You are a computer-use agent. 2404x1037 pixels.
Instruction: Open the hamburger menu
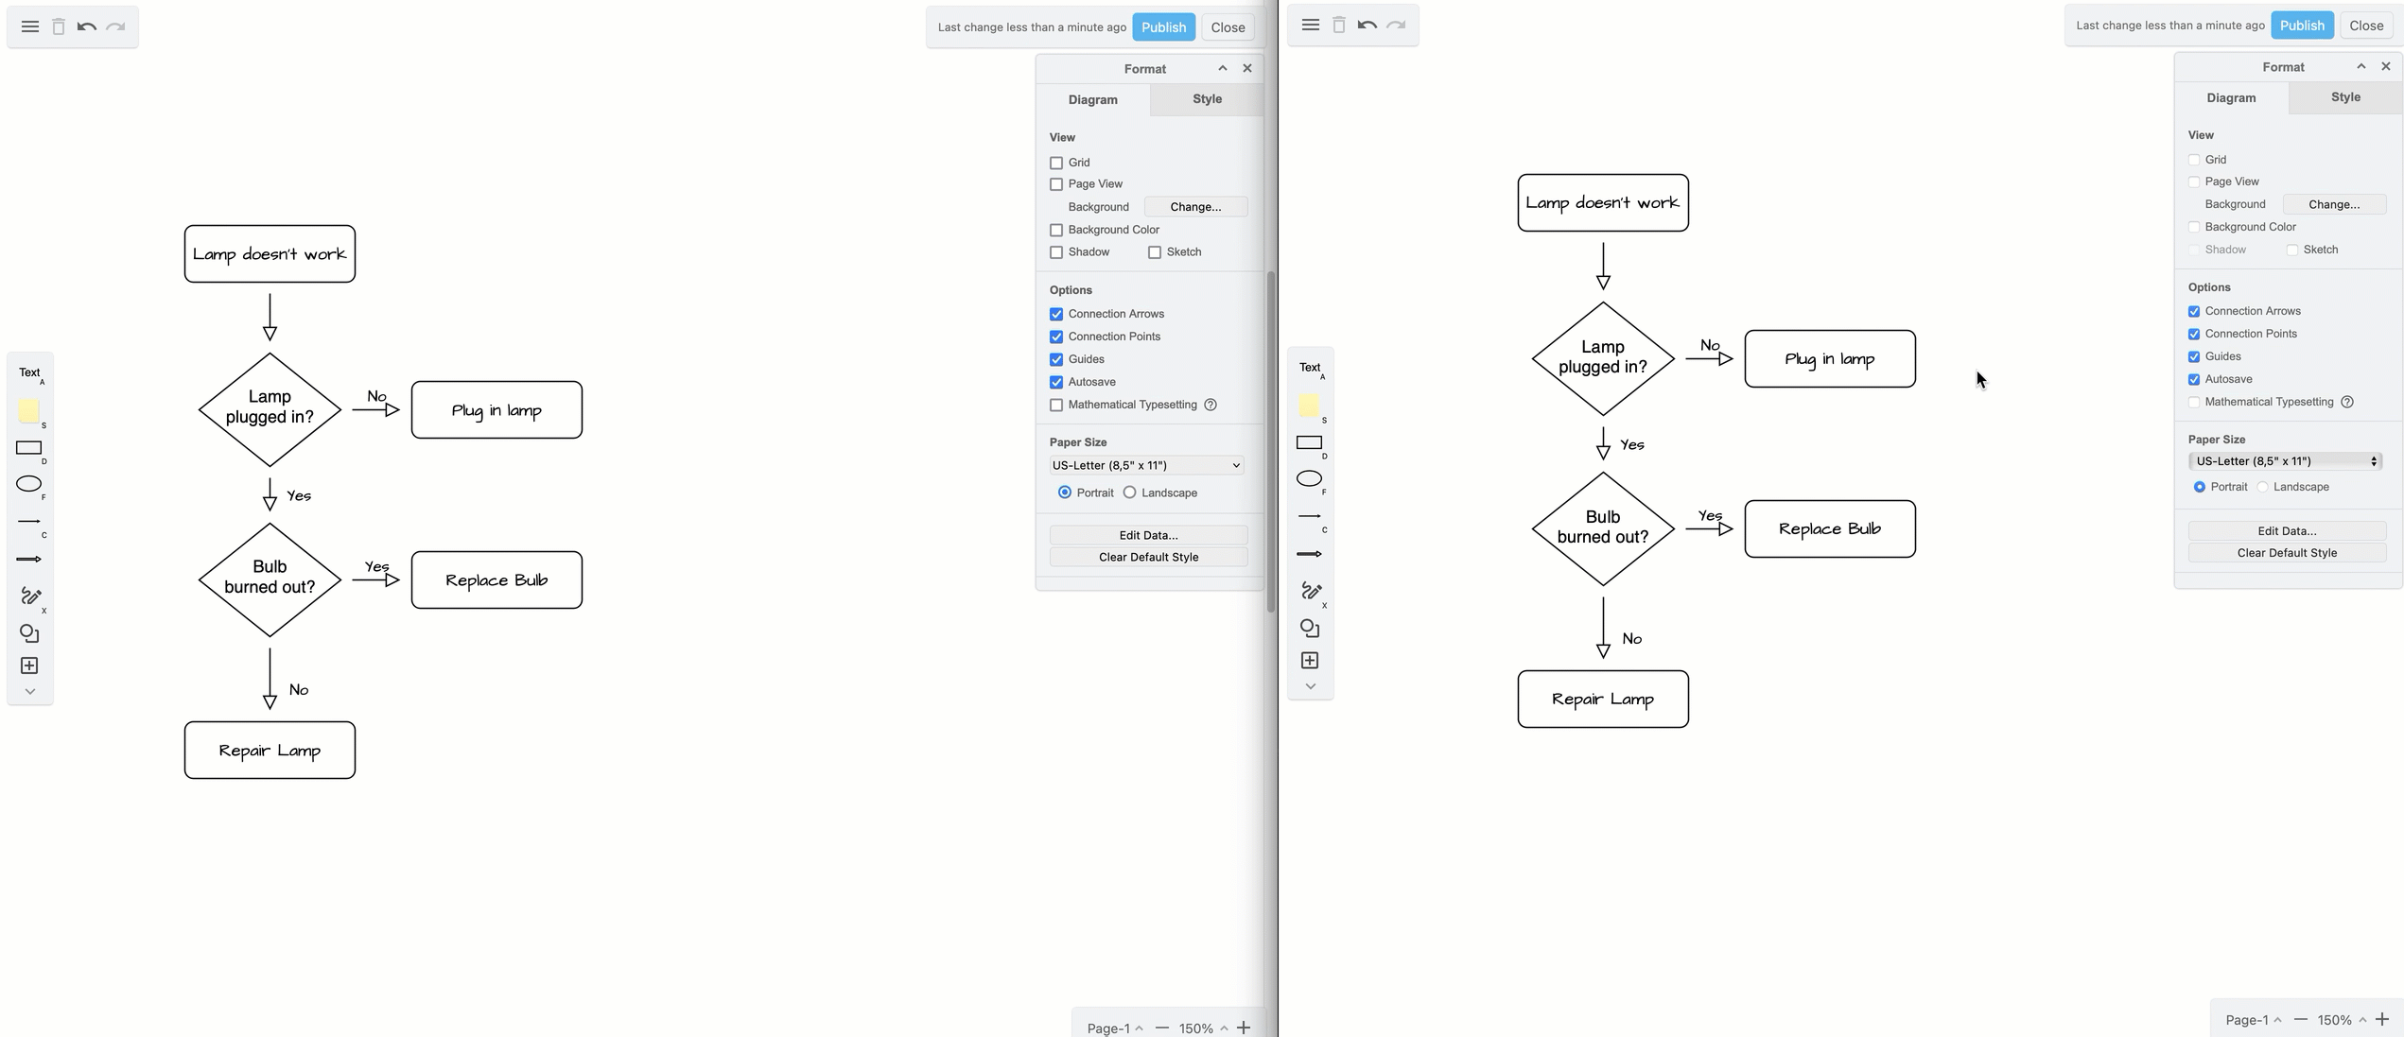29,26
